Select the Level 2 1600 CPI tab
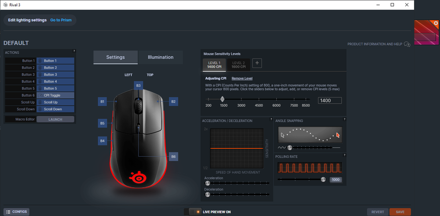This screenshot has width=440, height=216. pyautogui.click(x=238, y=65)
